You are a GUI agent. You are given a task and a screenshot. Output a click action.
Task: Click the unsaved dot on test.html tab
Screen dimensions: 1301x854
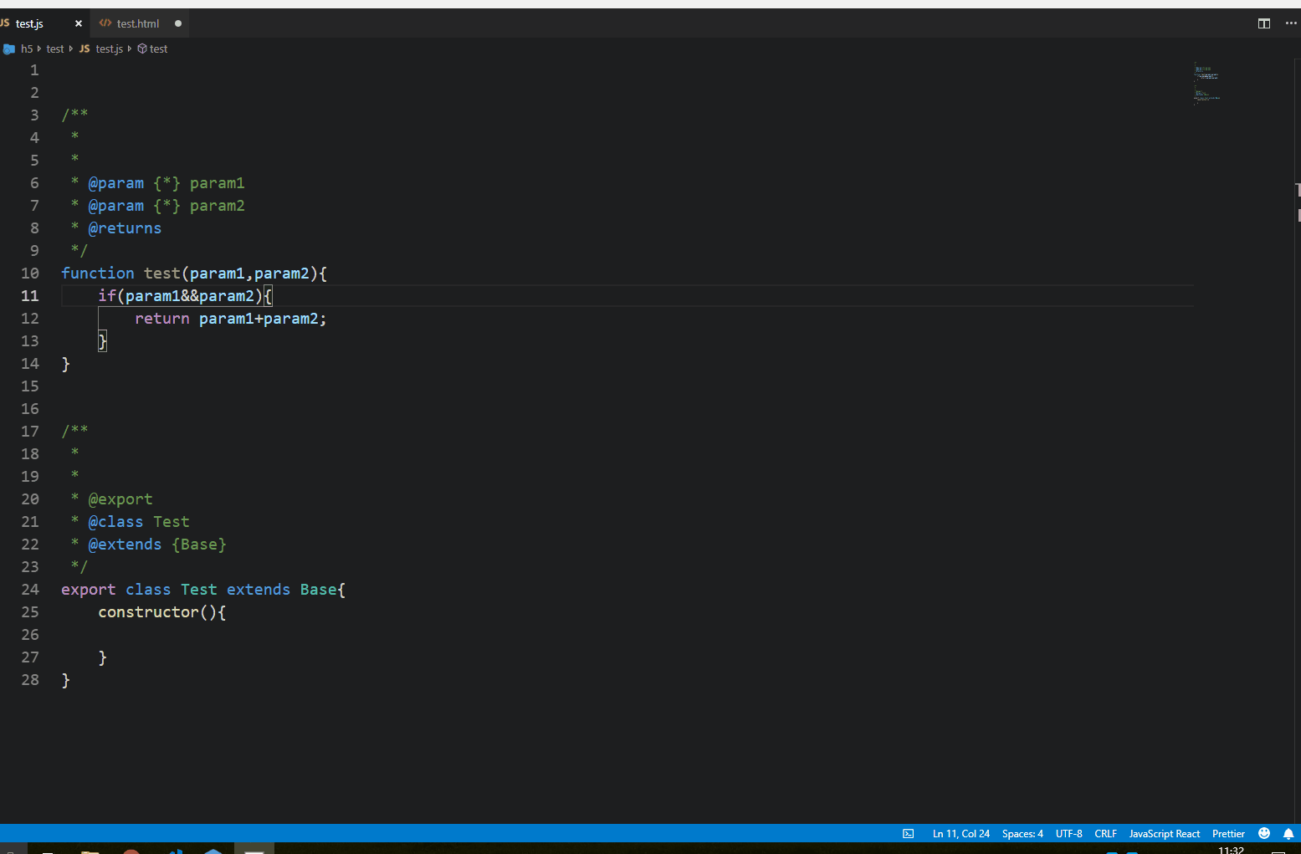tap(178, 23)
